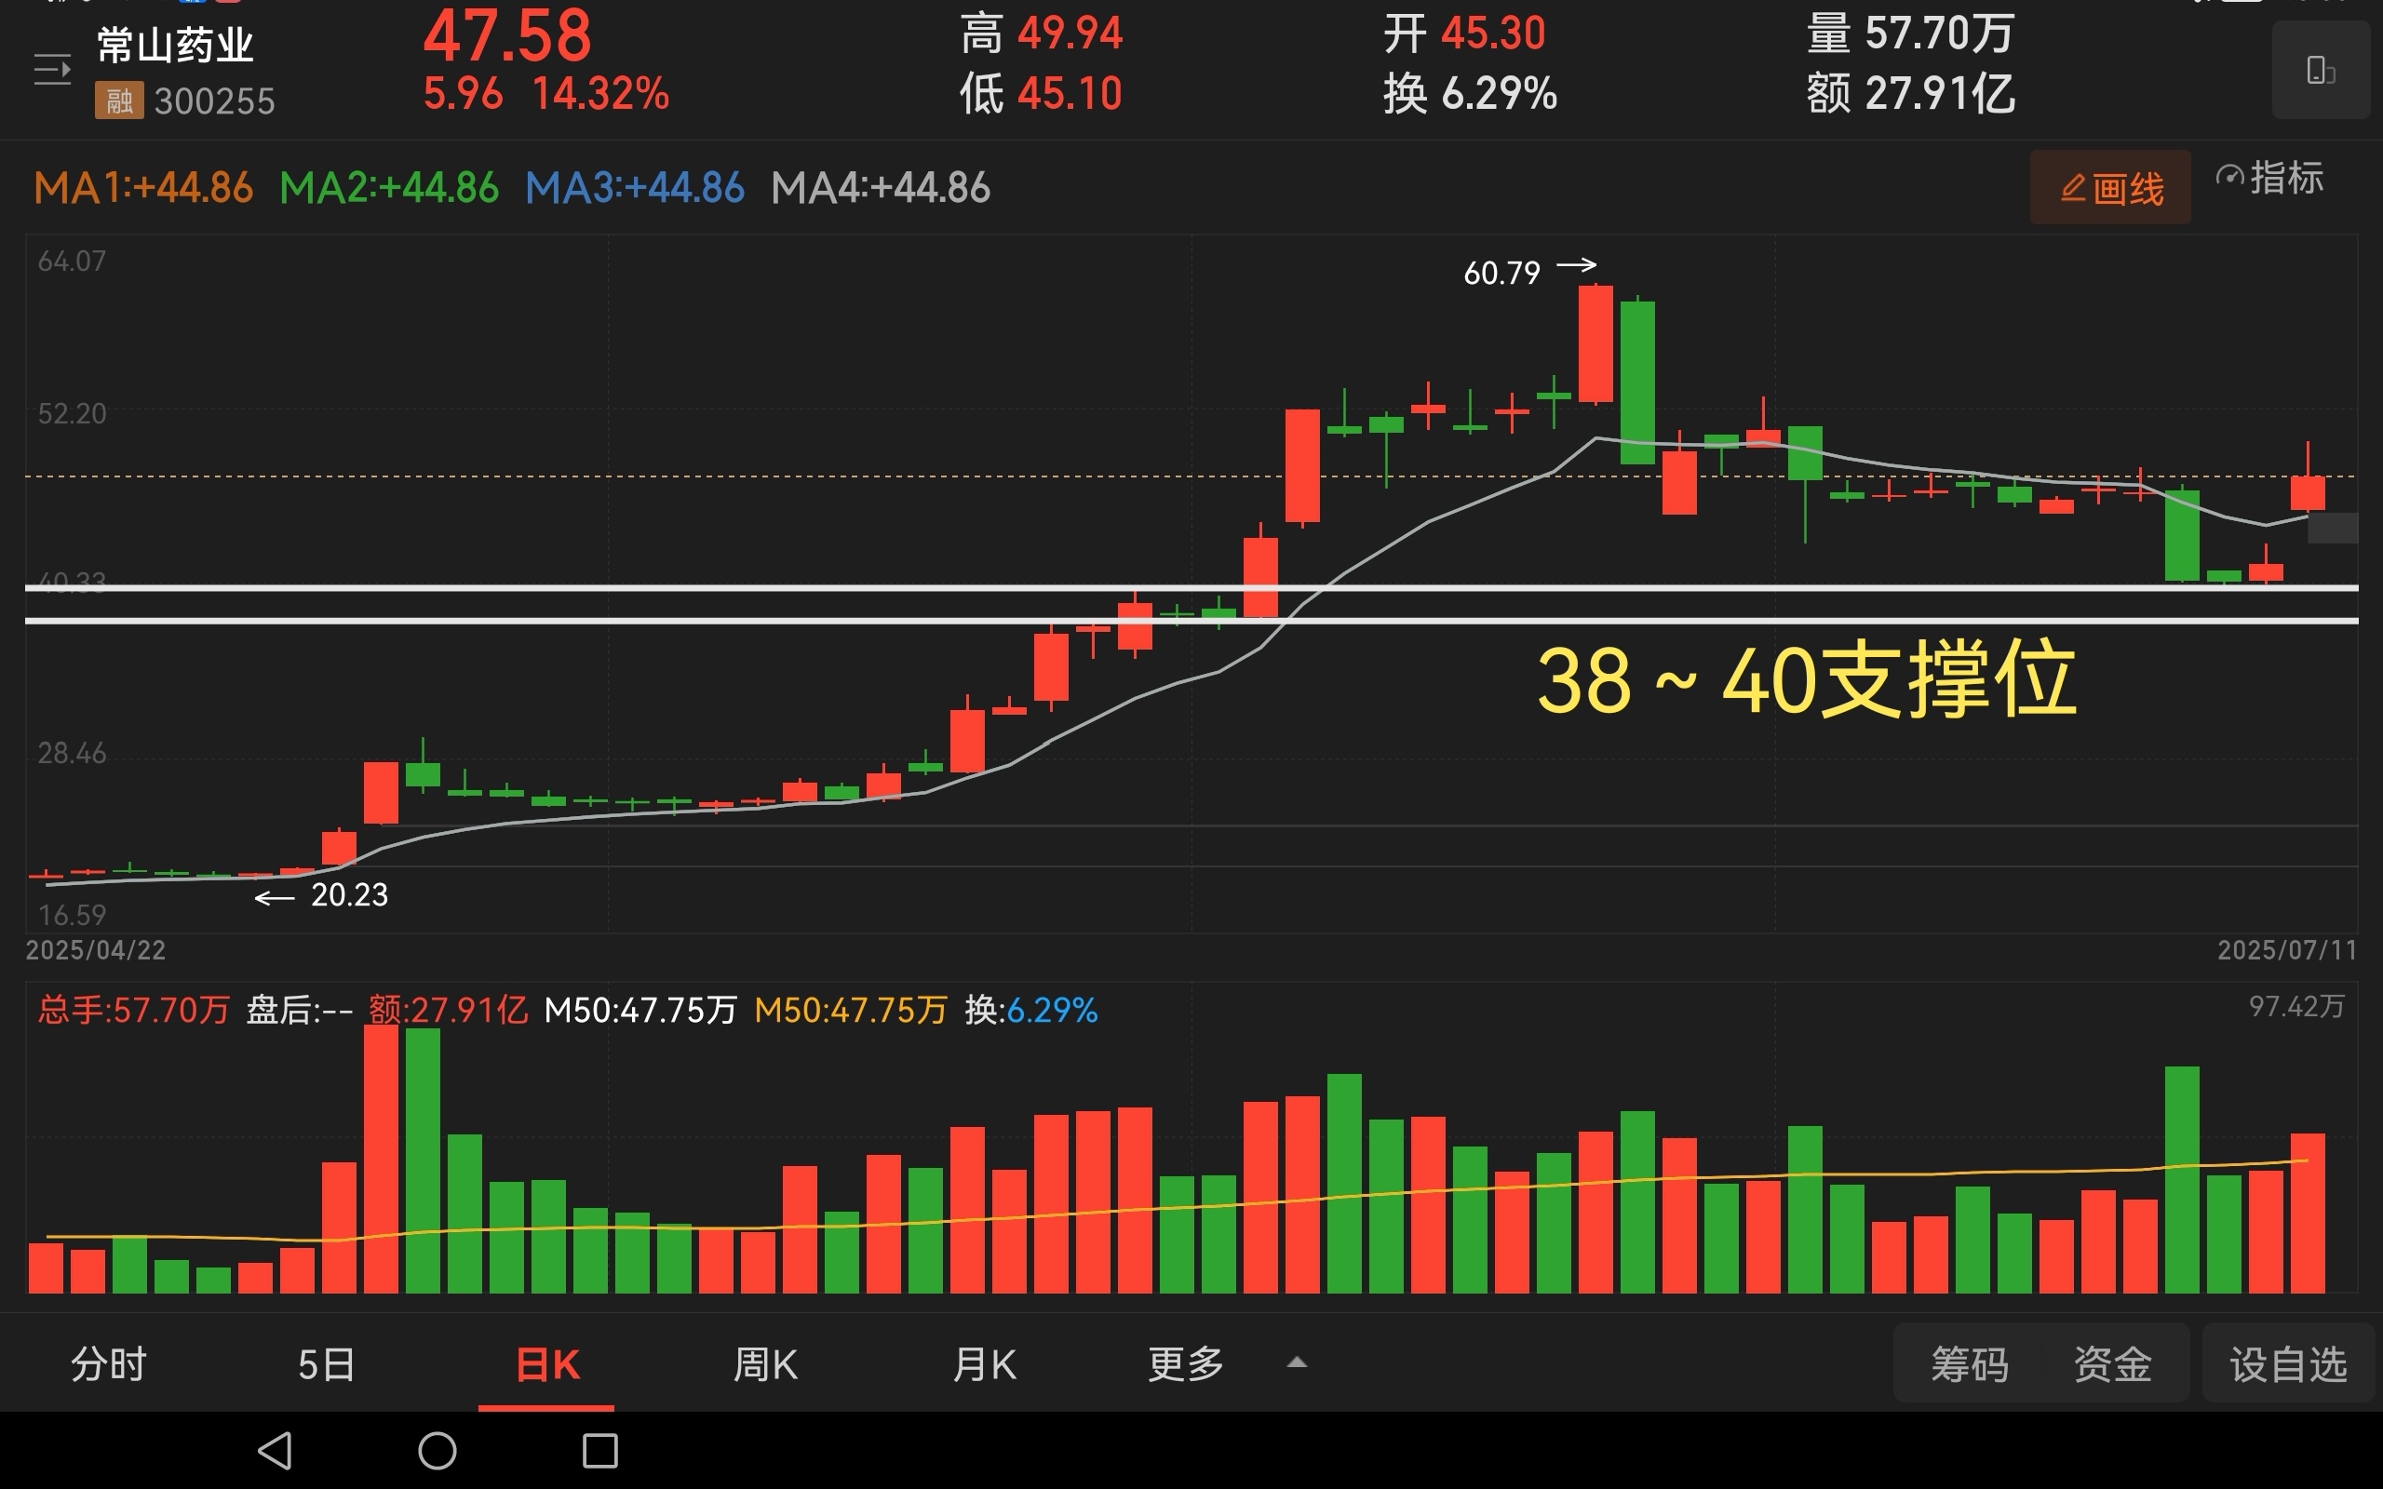Select the 日K daily candlestick tab

(547, 1365)
